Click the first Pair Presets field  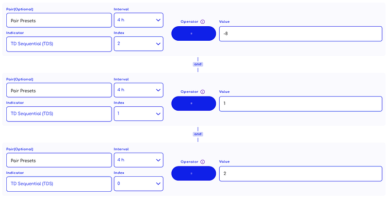click(x=59, y=20)
